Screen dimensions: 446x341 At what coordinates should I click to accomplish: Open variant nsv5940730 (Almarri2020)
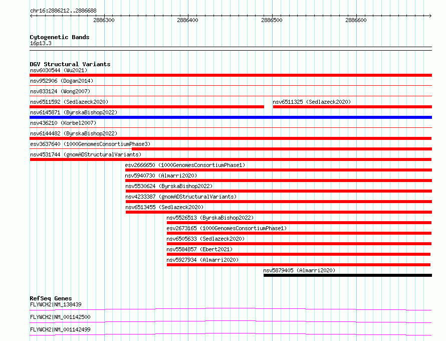coord(161,176)
